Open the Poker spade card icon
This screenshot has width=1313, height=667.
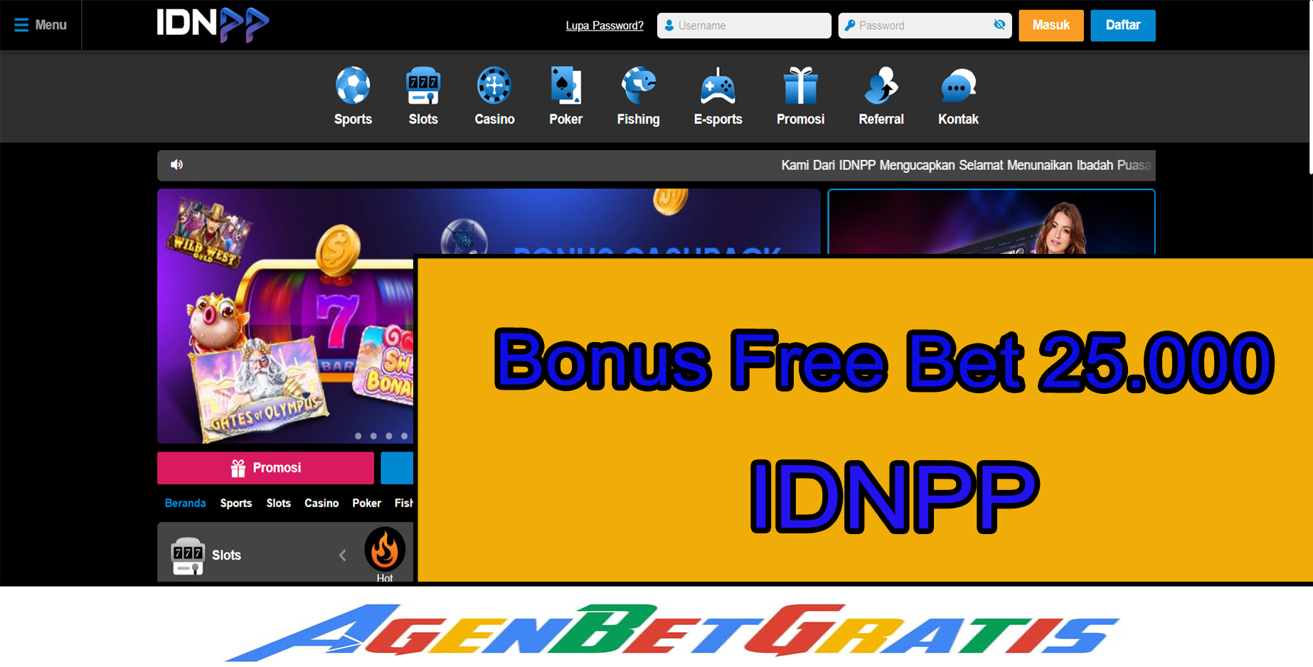566,85
